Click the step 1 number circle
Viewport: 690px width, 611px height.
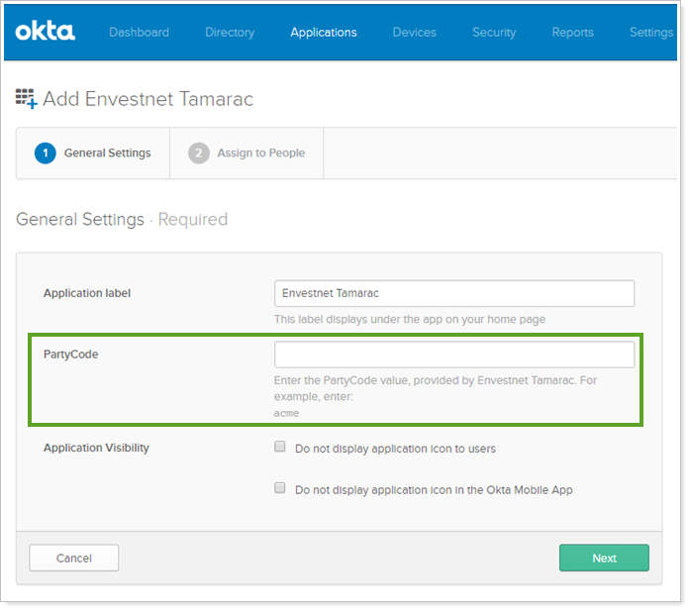tap(44, 153)
